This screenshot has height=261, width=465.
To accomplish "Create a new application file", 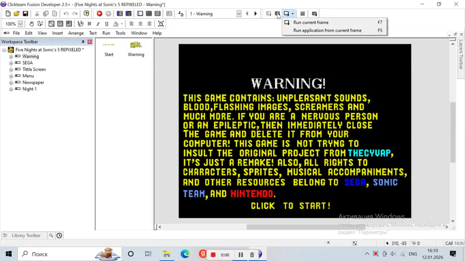I will tap(8, 13).
